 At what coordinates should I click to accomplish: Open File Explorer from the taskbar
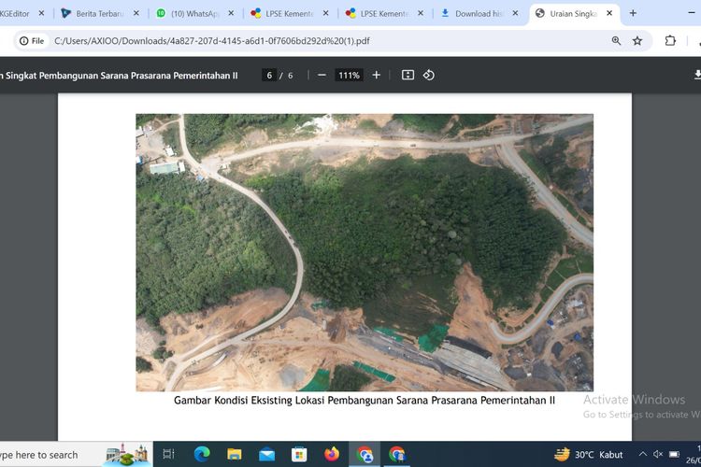[235, 455]
